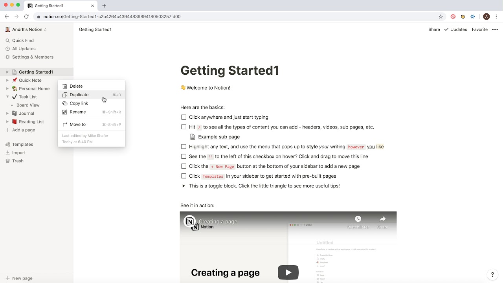Bookmark this page with star icon
503x283 pixels.
[441, 17]
